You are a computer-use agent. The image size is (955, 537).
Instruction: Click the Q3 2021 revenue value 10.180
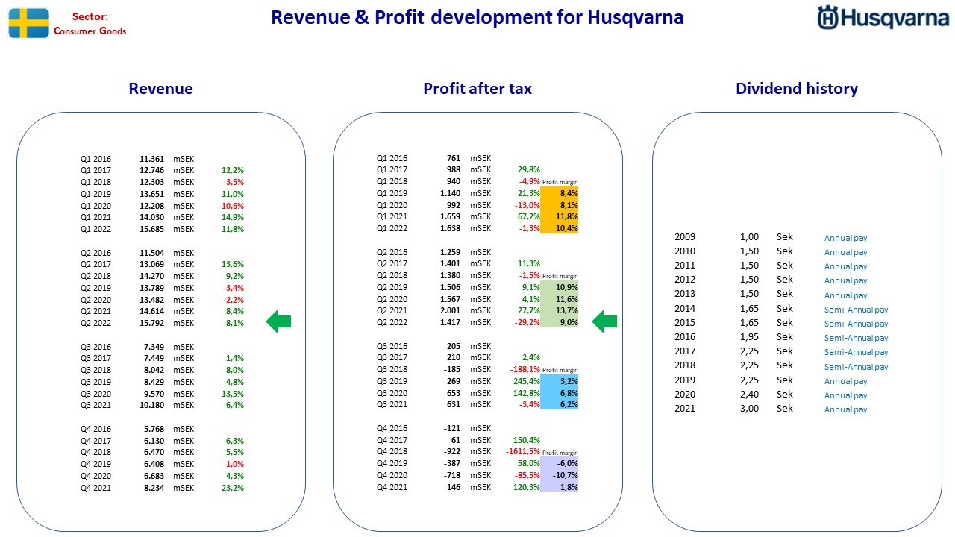[x=151, y=405]
